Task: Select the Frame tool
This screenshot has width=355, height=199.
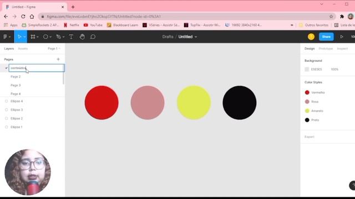Action: pyautogui.click(x=33, y=37)
